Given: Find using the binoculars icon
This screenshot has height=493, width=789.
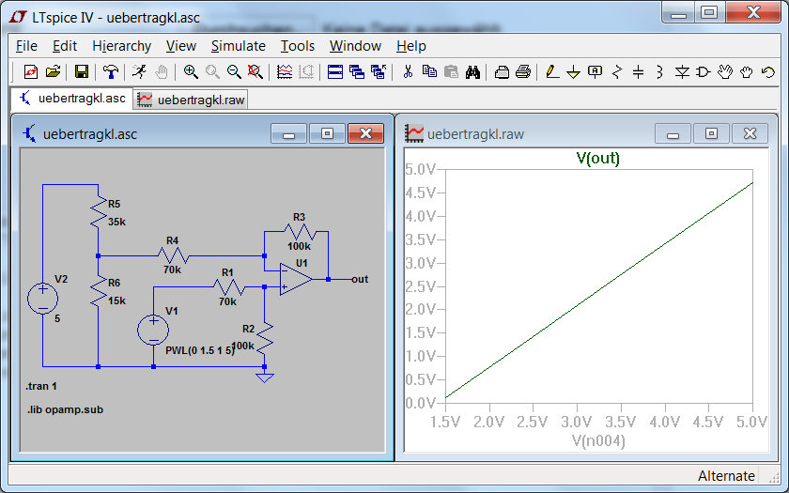Looking at the screenshot, I should tap(472, 72).
